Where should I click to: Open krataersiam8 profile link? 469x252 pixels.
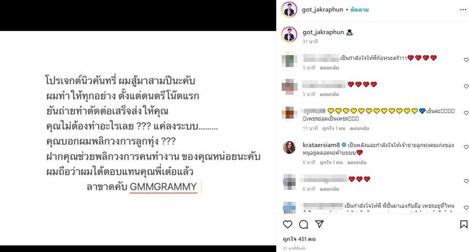[x=321, y=145]
